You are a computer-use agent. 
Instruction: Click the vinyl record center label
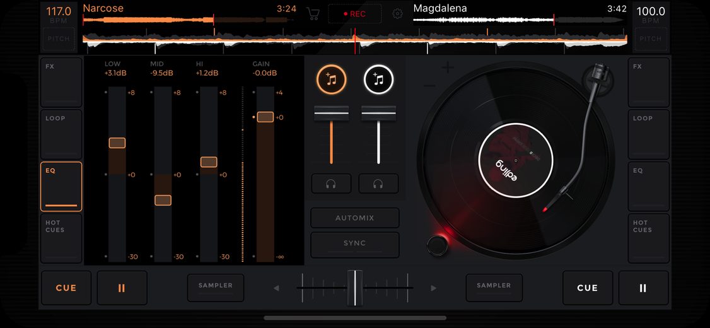pyautogui.click(x=516, y=160)
